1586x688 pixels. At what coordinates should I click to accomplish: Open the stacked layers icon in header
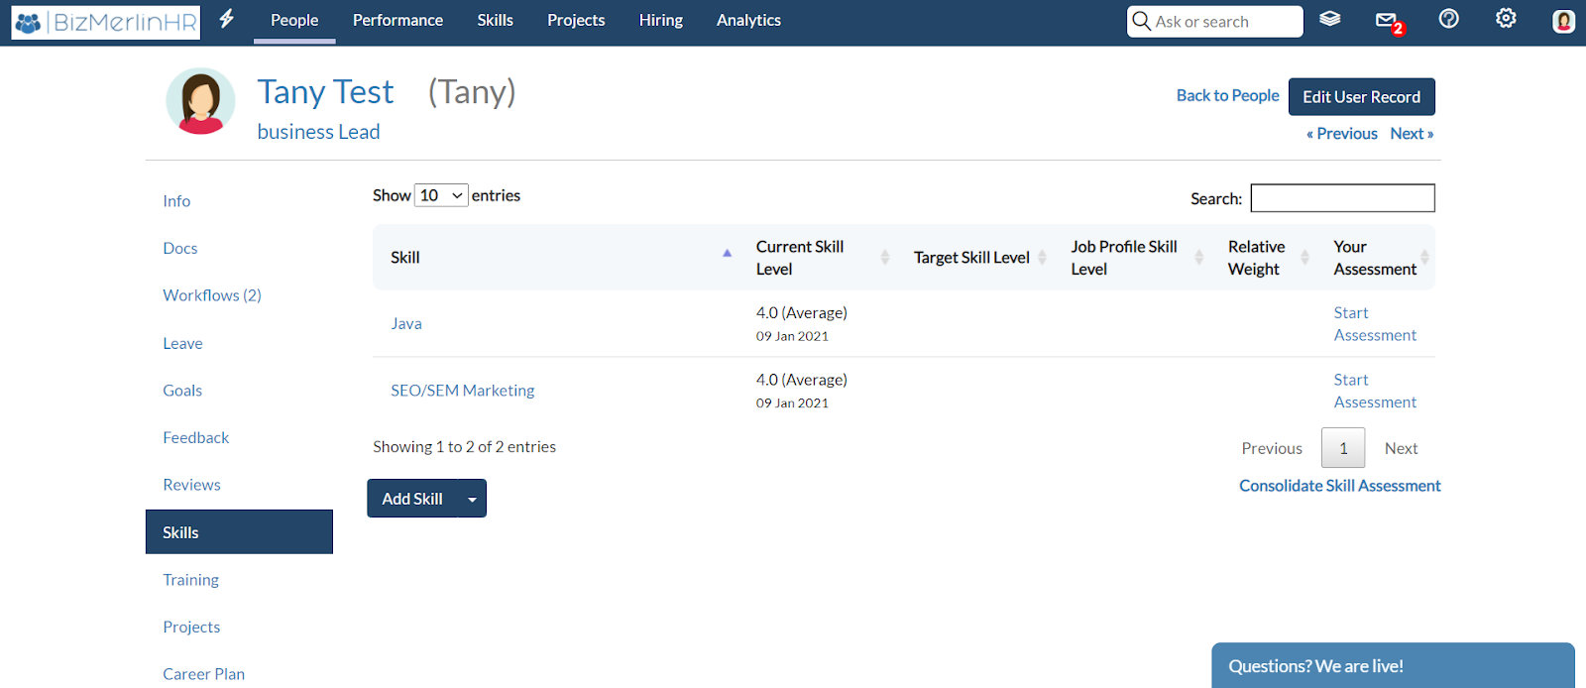point(1330,19)
